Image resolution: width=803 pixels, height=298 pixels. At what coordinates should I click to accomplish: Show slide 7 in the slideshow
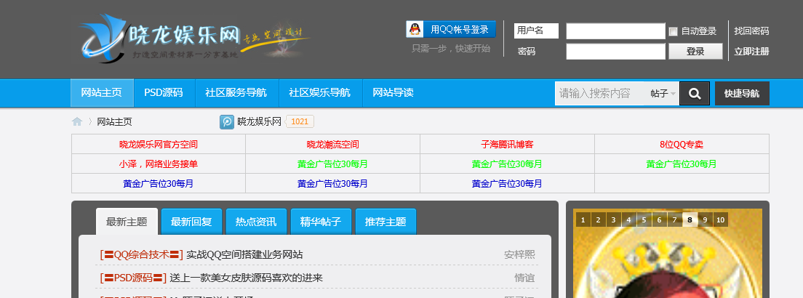click(675, 220)
